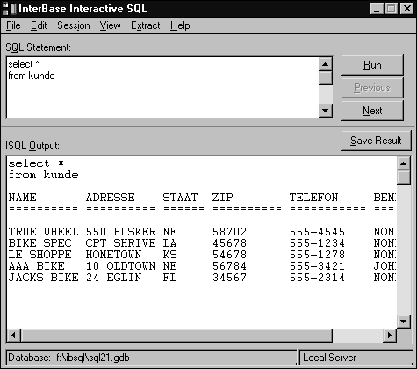Click the AAA BIKE name entry
This screenshot has height=369, width=417.
point(36,266)
